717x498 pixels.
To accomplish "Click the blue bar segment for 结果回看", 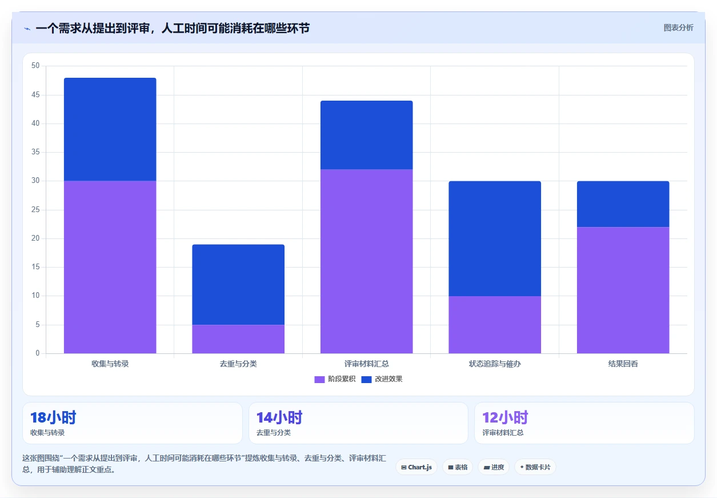I will pos(623,204).
